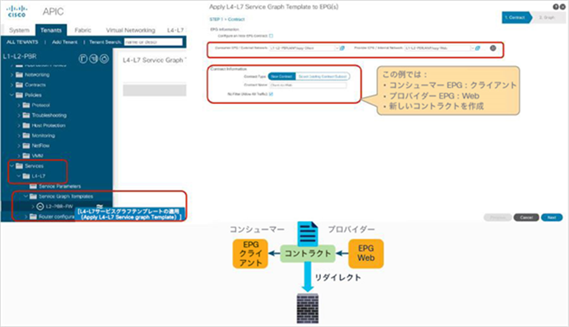Click the Networking folder icon
Viewport: 569px width, 327px height.
pyautogui.click(x=19, y=75)
